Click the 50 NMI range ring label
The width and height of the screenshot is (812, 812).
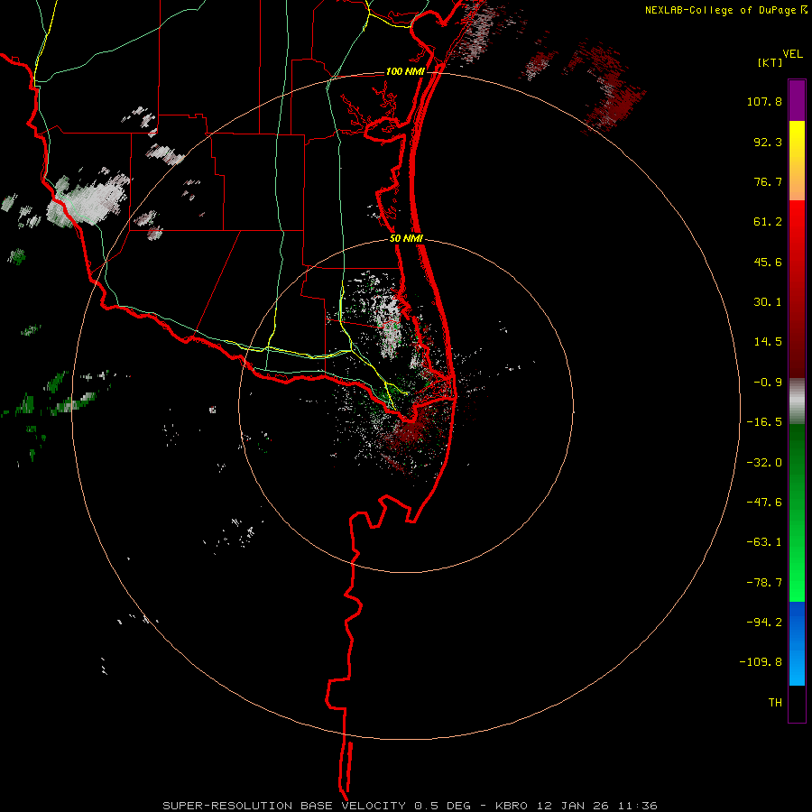[407, 239]
